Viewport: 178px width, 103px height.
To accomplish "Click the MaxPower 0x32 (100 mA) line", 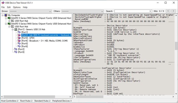I will coord(98,94).
